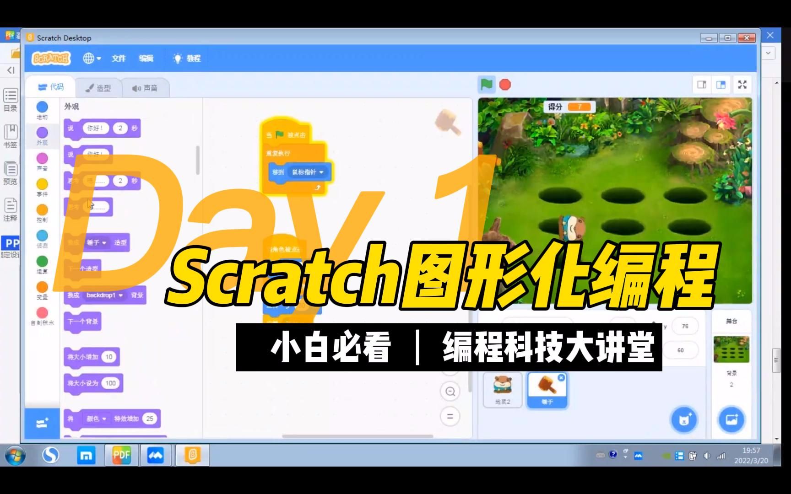Switch to small stage layout
This screenshot has height=494, width=791.
point(702,85)
